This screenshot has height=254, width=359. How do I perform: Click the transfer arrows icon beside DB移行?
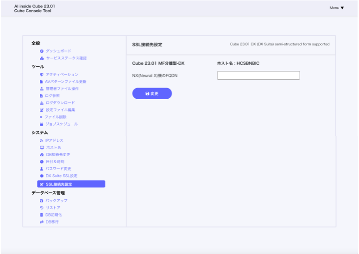click(42, 222)
